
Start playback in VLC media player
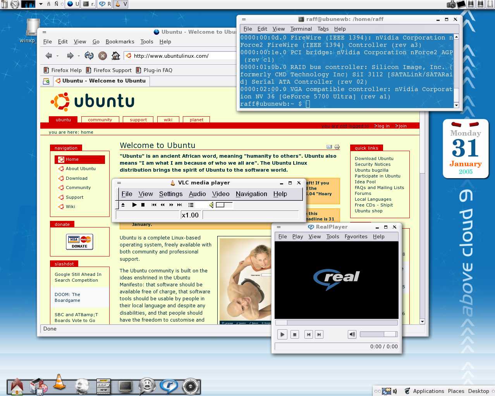pos(134,205)
